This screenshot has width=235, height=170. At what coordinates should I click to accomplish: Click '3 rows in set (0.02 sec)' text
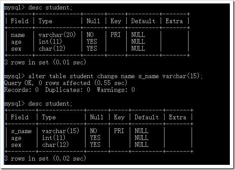click(45, 158)
